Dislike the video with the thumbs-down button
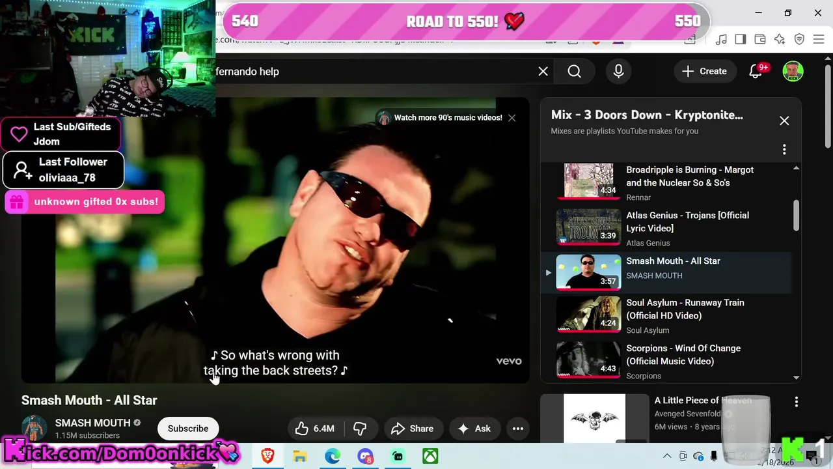The image size is (833, 469). tap(360, 429)
